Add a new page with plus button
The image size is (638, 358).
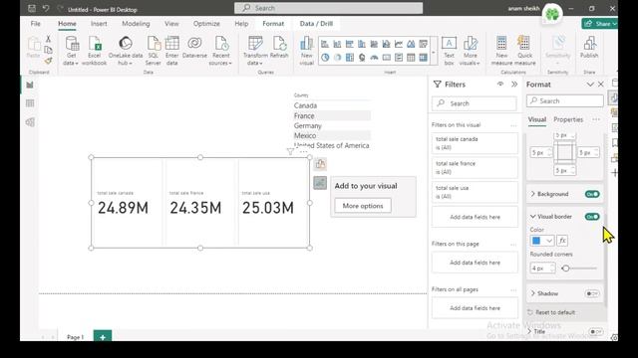click(x=103, y=336)
